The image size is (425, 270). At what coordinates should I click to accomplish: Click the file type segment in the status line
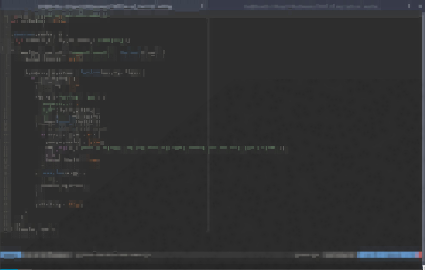tap(307, 255)
